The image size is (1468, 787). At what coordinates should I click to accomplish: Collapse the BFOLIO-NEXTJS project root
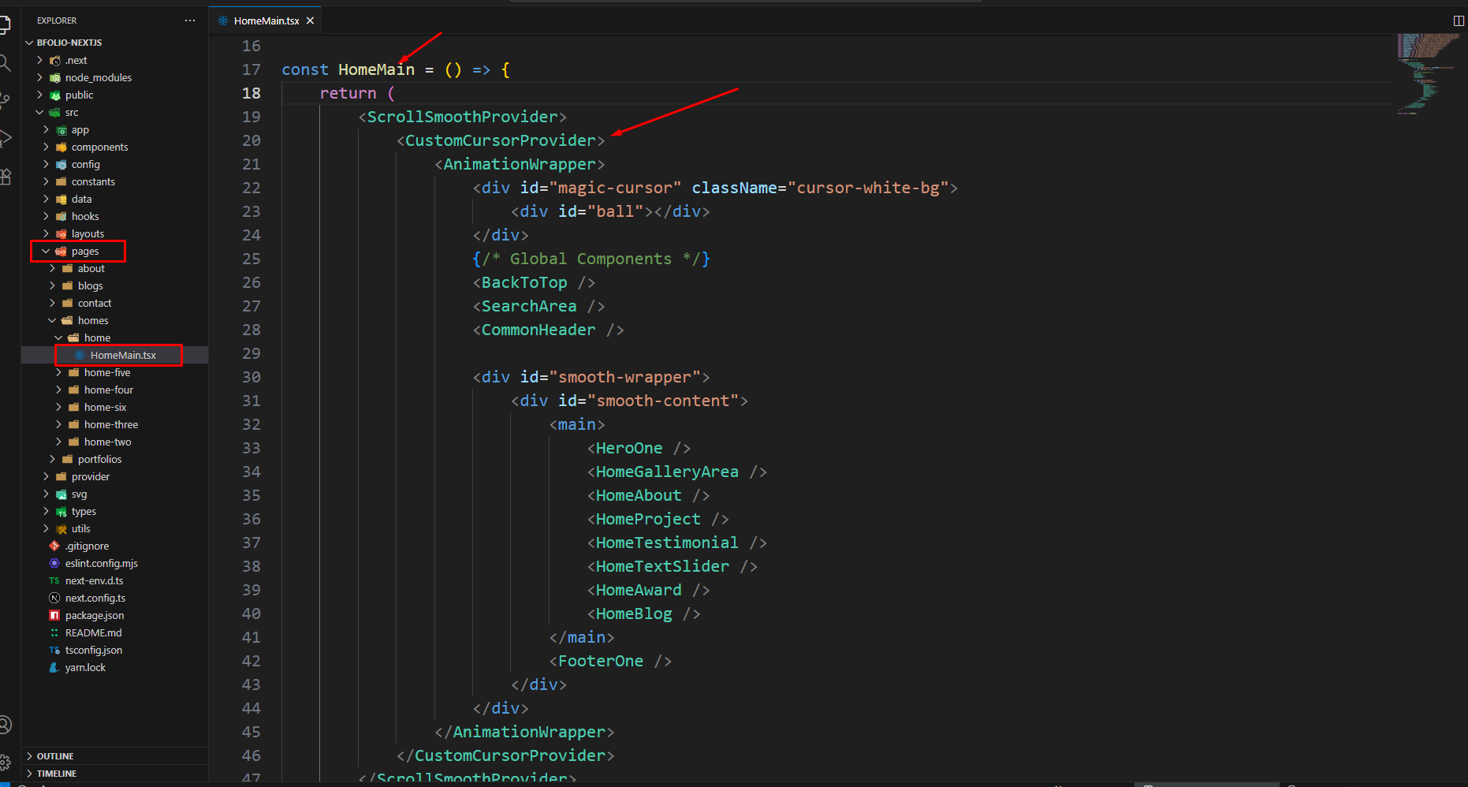pos(69,43)
